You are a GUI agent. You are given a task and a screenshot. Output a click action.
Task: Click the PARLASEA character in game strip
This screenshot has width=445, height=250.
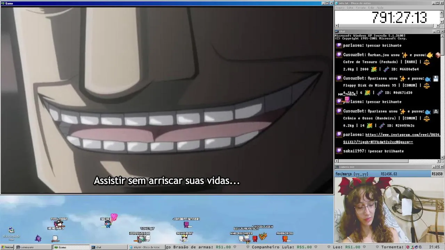pos(59,225)
